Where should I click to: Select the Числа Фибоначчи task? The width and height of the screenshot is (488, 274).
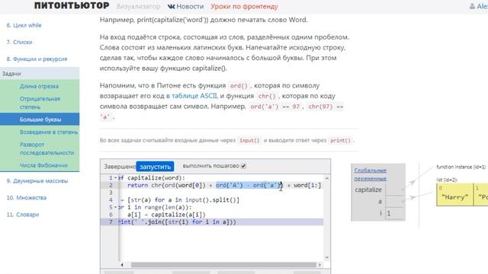click(x=43, y=165)
